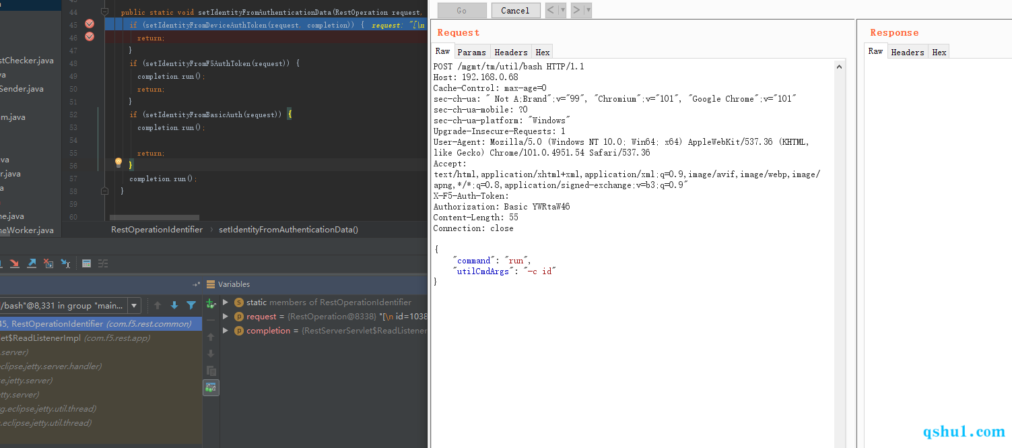Select the Request Raw tab

pos(442,51)
